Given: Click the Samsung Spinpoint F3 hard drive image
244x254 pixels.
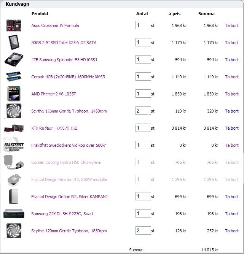Looking at the screenshot, I should click(14, 60).
